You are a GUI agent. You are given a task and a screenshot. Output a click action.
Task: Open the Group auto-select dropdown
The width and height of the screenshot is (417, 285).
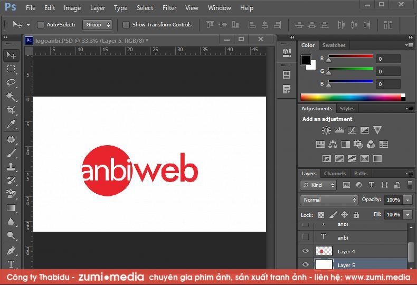pos(98,25)
